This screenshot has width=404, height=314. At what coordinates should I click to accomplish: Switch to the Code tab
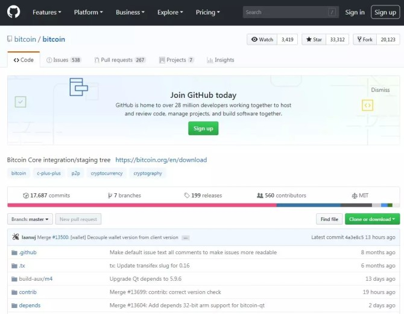click(x=24, y=60)
